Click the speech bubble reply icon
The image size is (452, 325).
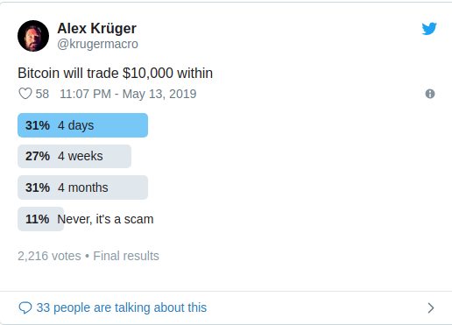pos(25,307)
